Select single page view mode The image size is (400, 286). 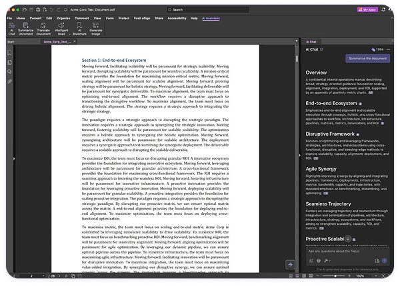click(291, 276)
